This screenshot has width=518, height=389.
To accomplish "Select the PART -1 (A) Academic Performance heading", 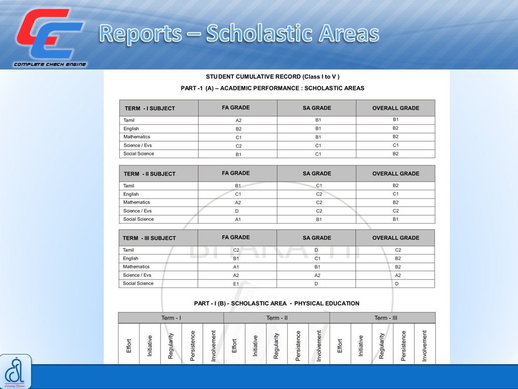I will [272, 88].
